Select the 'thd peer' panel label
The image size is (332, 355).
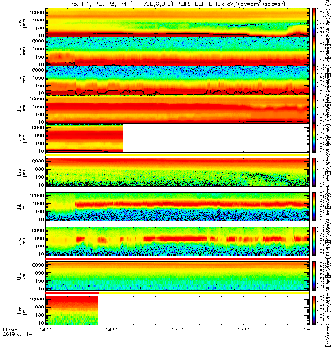(22, 109)
